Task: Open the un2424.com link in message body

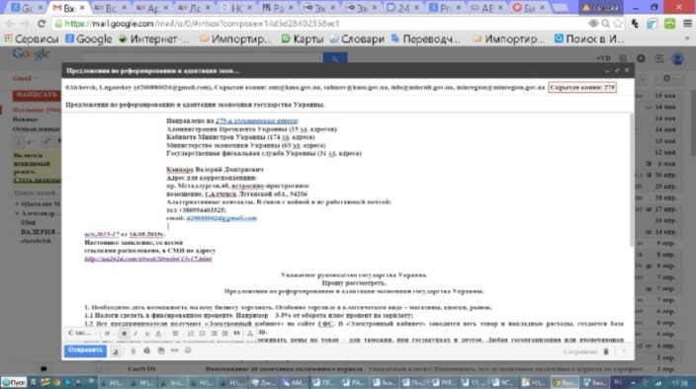Action: click(148, 259)
